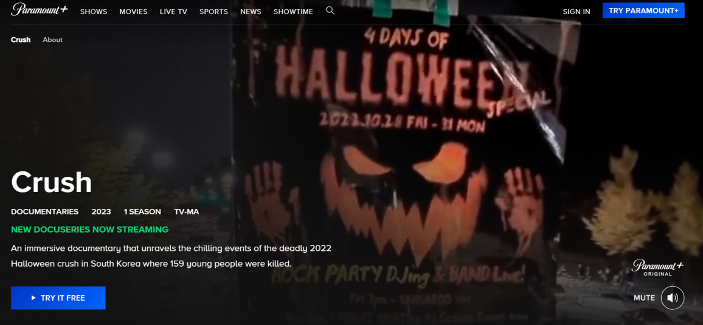This screenshot has height=325, width=703.
Task: Click the 2023 year text
Action: pos(102,212)
